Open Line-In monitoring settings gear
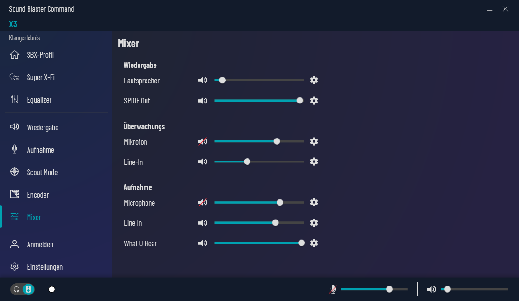The height and width of the screenshot is (301, 519). (314, 162)
